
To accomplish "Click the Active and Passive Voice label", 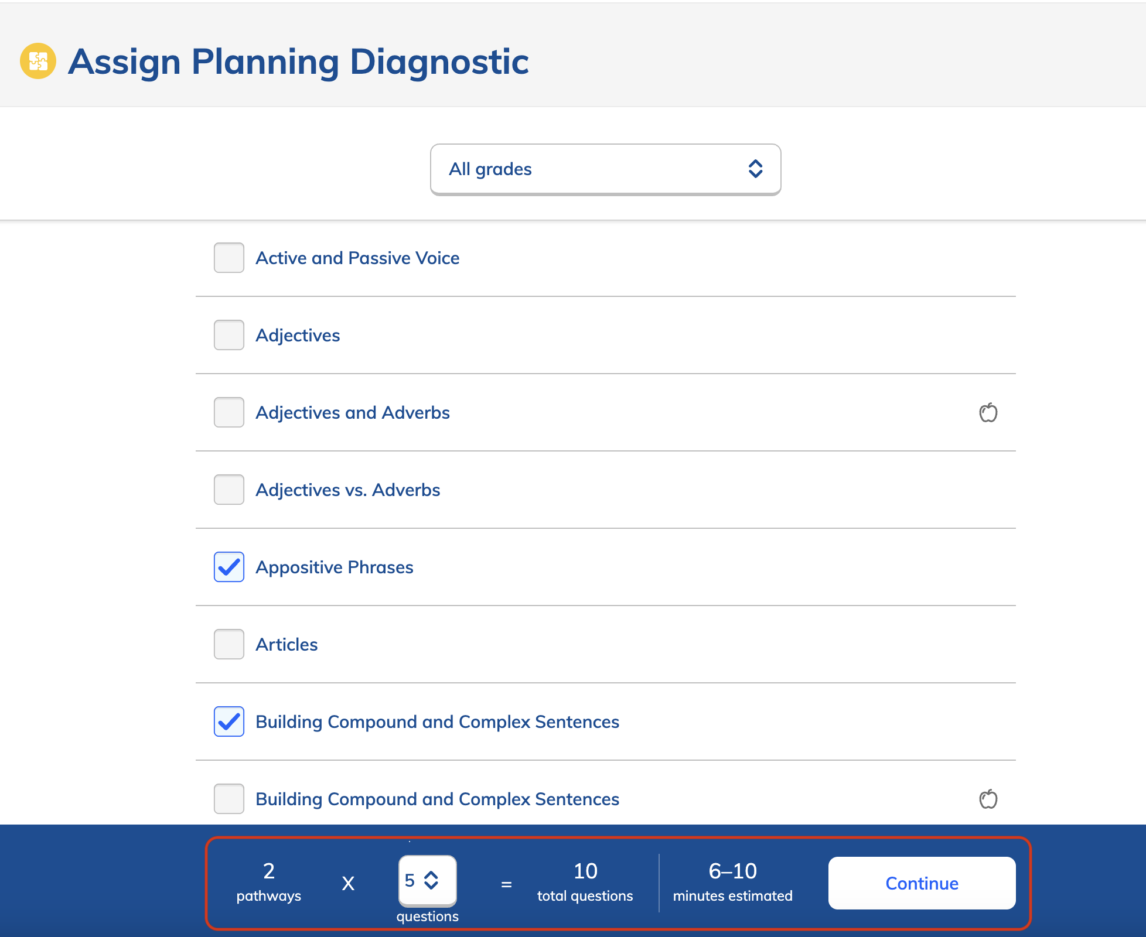I will (357, 258).
